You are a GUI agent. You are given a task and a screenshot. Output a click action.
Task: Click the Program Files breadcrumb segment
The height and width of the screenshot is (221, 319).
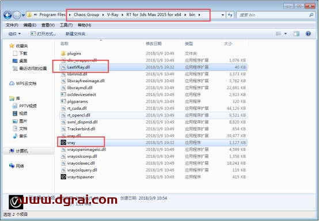(x=52, y=14)
